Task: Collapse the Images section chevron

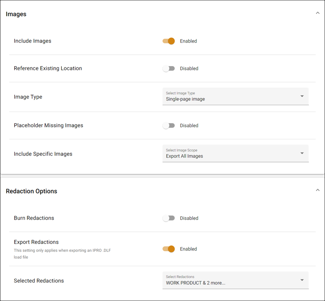Action: point(318,13)
